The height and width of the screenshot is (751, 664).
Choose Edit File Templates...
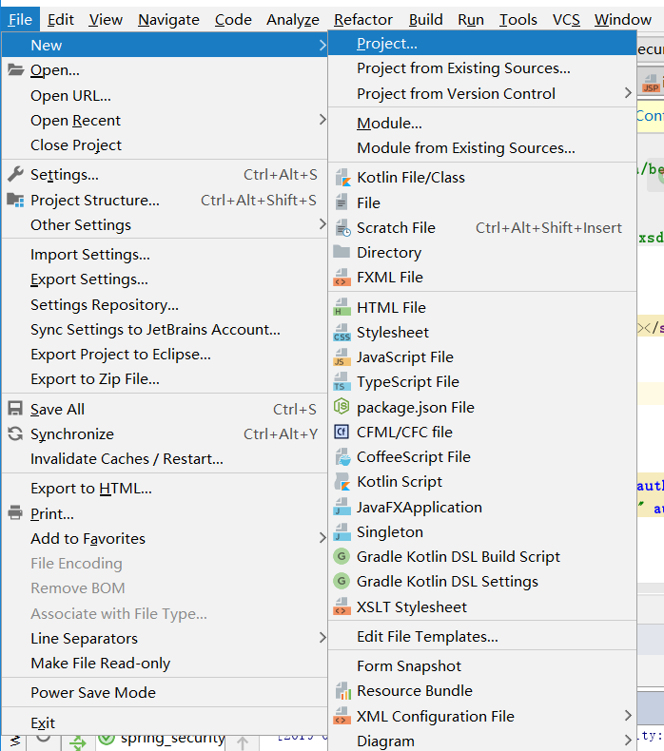tap(482, 637)
